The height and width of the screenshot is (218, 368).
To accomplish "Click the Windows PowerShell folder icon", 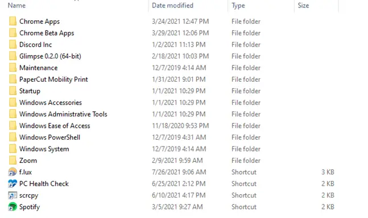I will pos(13,137).
